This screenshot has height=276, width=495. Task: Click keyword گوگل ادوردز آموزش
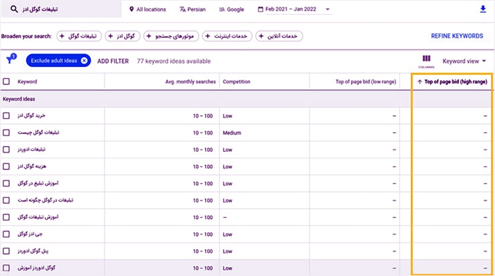(x=36, y=268)
